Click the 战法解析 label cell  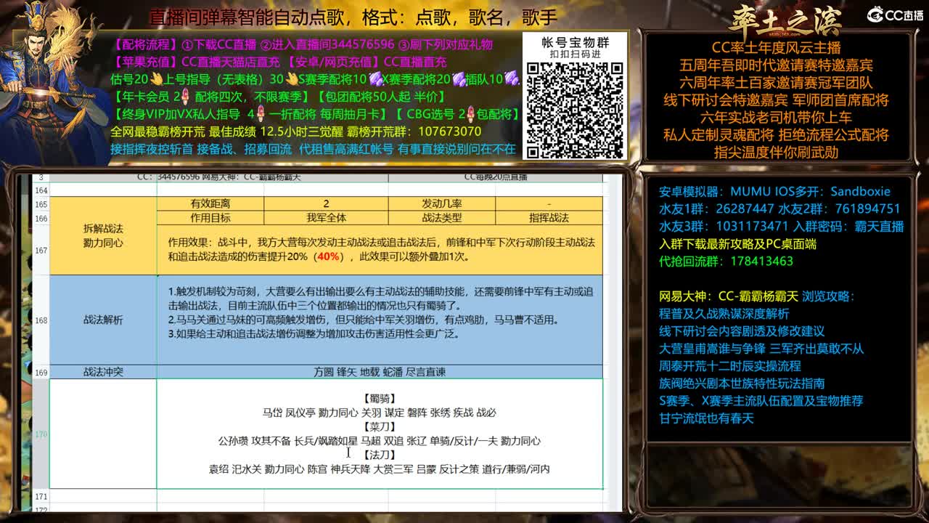103,320
